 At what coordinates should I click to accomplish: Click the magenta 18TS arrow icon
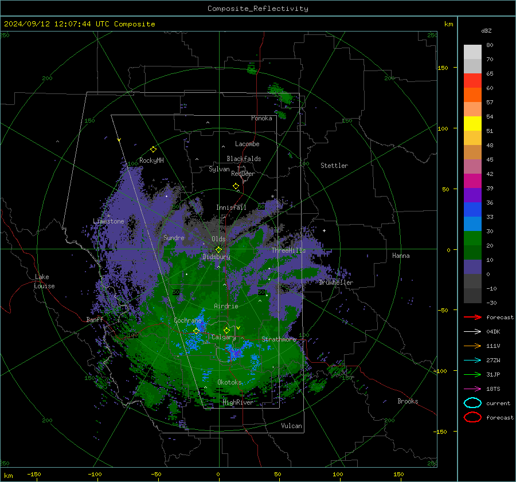(x=472, y=389)
